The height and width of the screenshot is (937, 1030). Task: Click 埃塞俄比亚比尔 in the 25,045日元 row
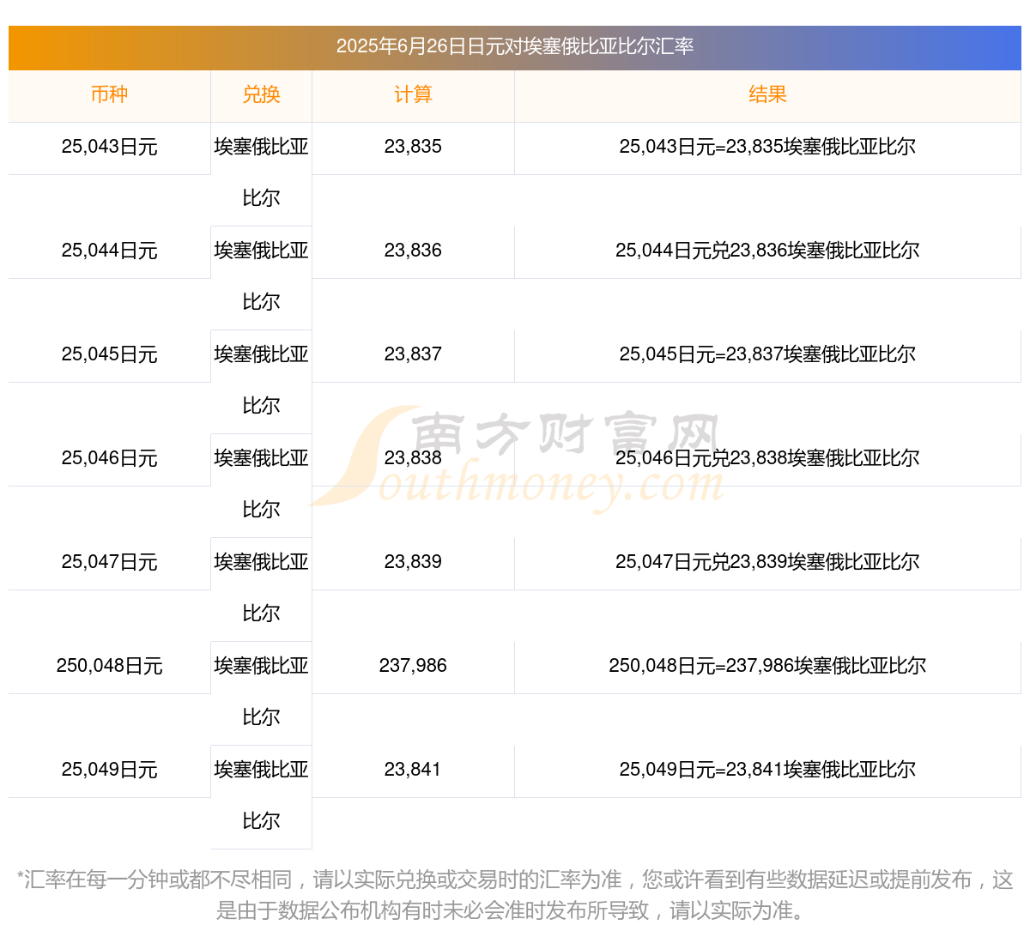click(261, 380)
